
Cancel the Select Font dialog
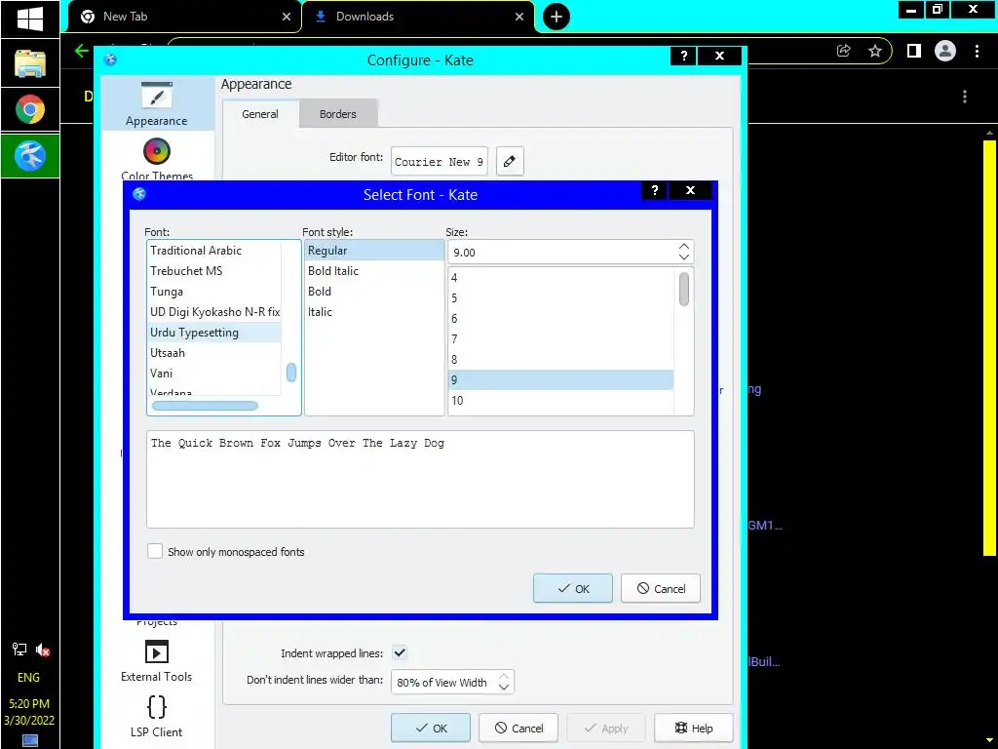pyautogui.click(x=661, y=588)
